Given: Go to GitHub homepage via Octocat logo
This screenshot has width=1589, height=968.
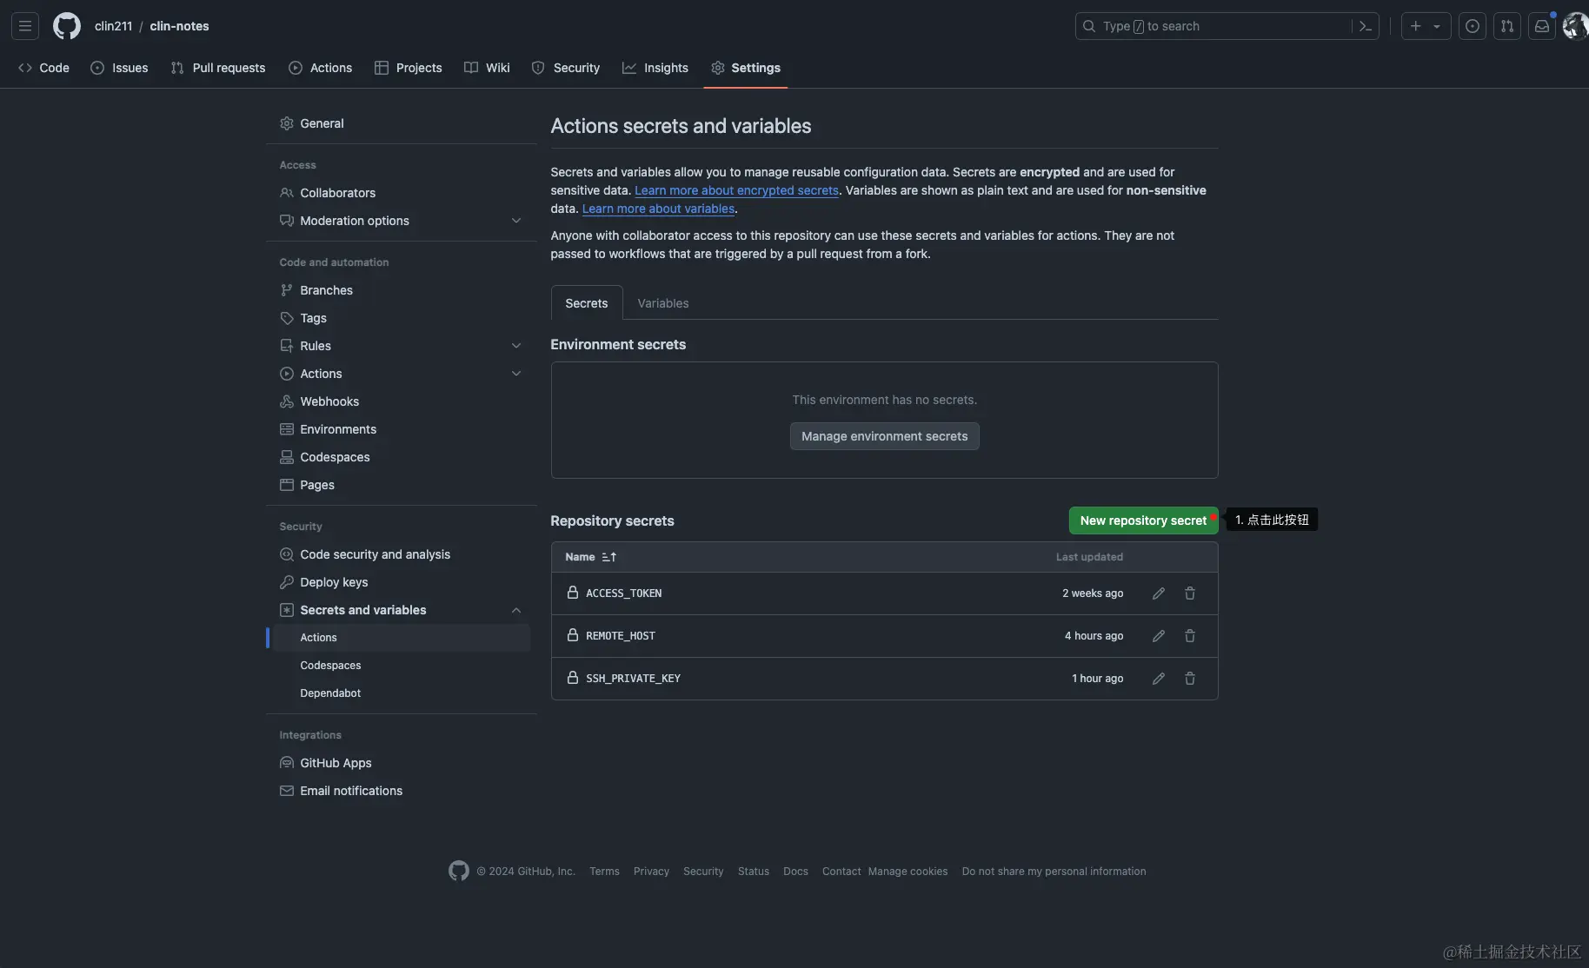Looking at the screenshot, I should (x=67, y=26).
